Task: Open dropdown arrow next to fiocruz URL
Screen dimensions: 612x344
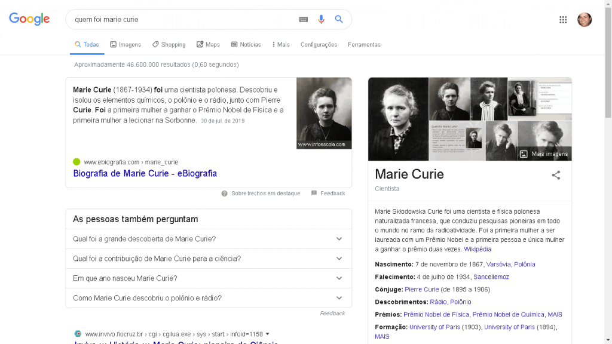Action: [x=267, y=334]
